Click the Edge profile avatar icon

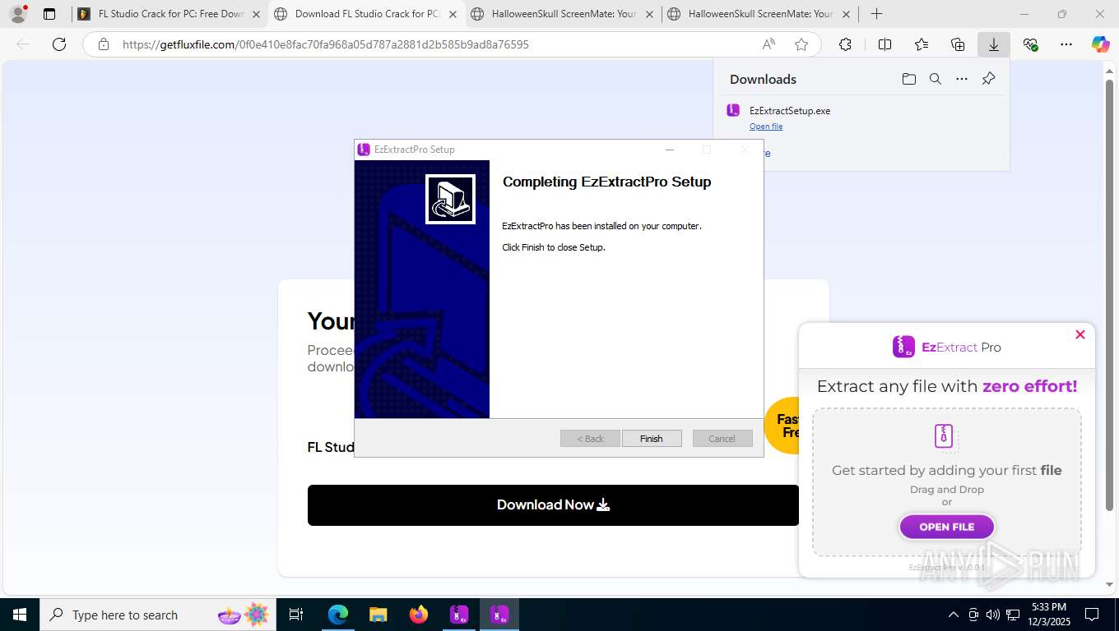17,14
